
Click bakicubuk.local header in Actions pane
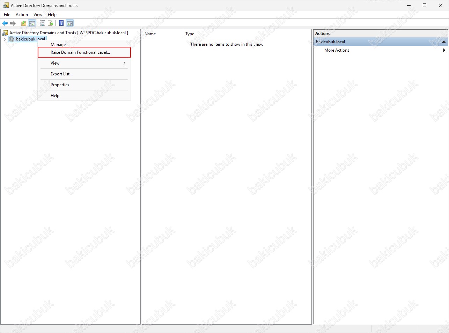(x=381, y=42)
